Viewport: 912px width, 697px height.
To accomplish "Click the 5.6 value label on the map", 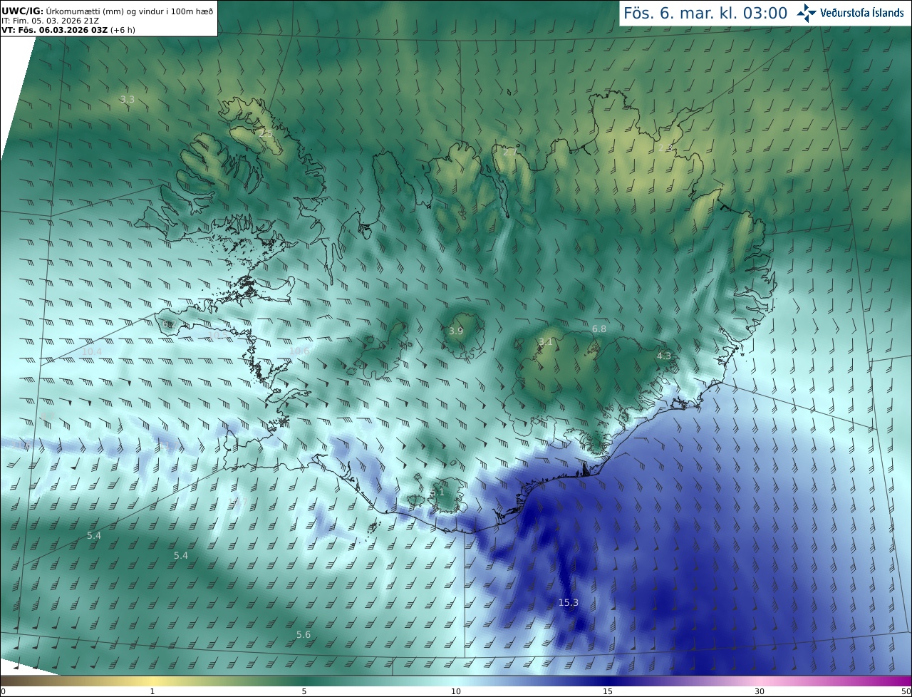I will 304,635.
